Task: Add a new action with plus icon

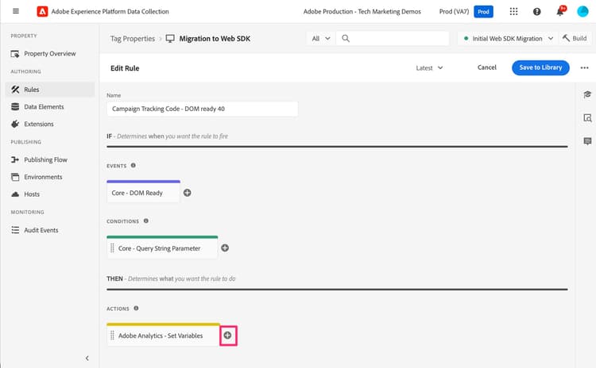Action: click(227, 335)
